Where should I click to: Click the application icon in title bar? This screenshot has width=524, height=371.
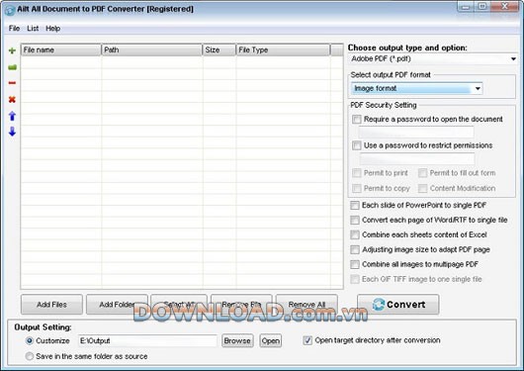point(10,10)
